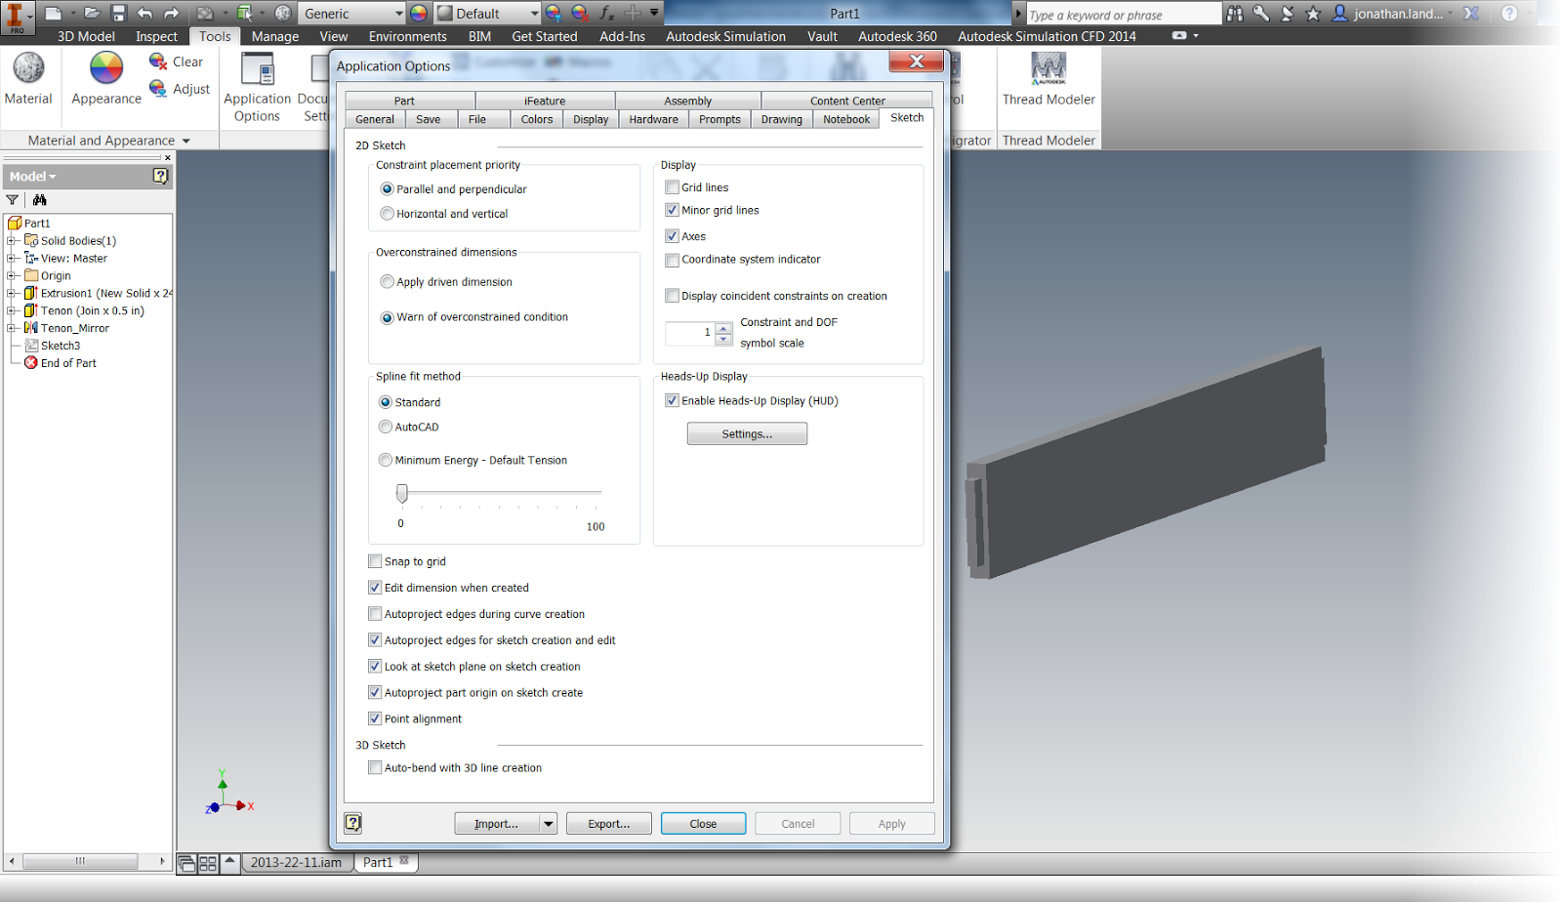The height and width of the screenshot is (902, 1562).
Task: Undo the last action
Action: pos(145,13)
